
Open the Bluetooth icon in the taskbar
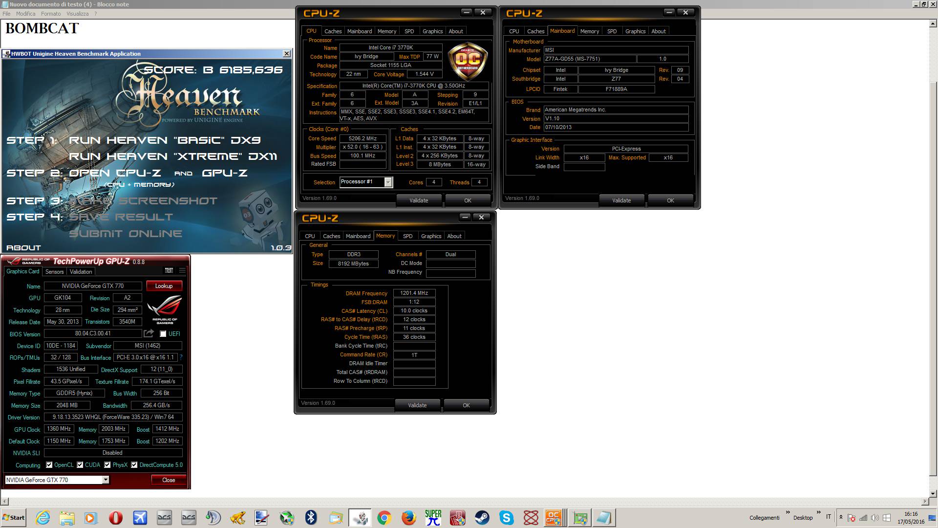coord(311,517)
